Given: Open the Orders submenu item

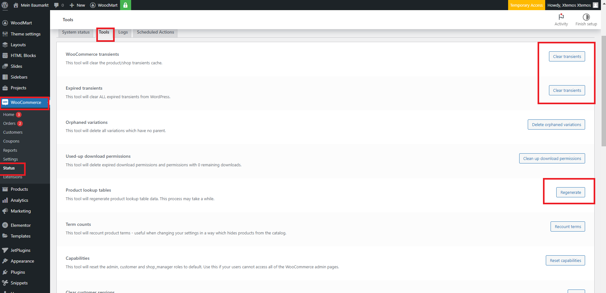Looking at the screenshot, I should click(x=9, y=124).
